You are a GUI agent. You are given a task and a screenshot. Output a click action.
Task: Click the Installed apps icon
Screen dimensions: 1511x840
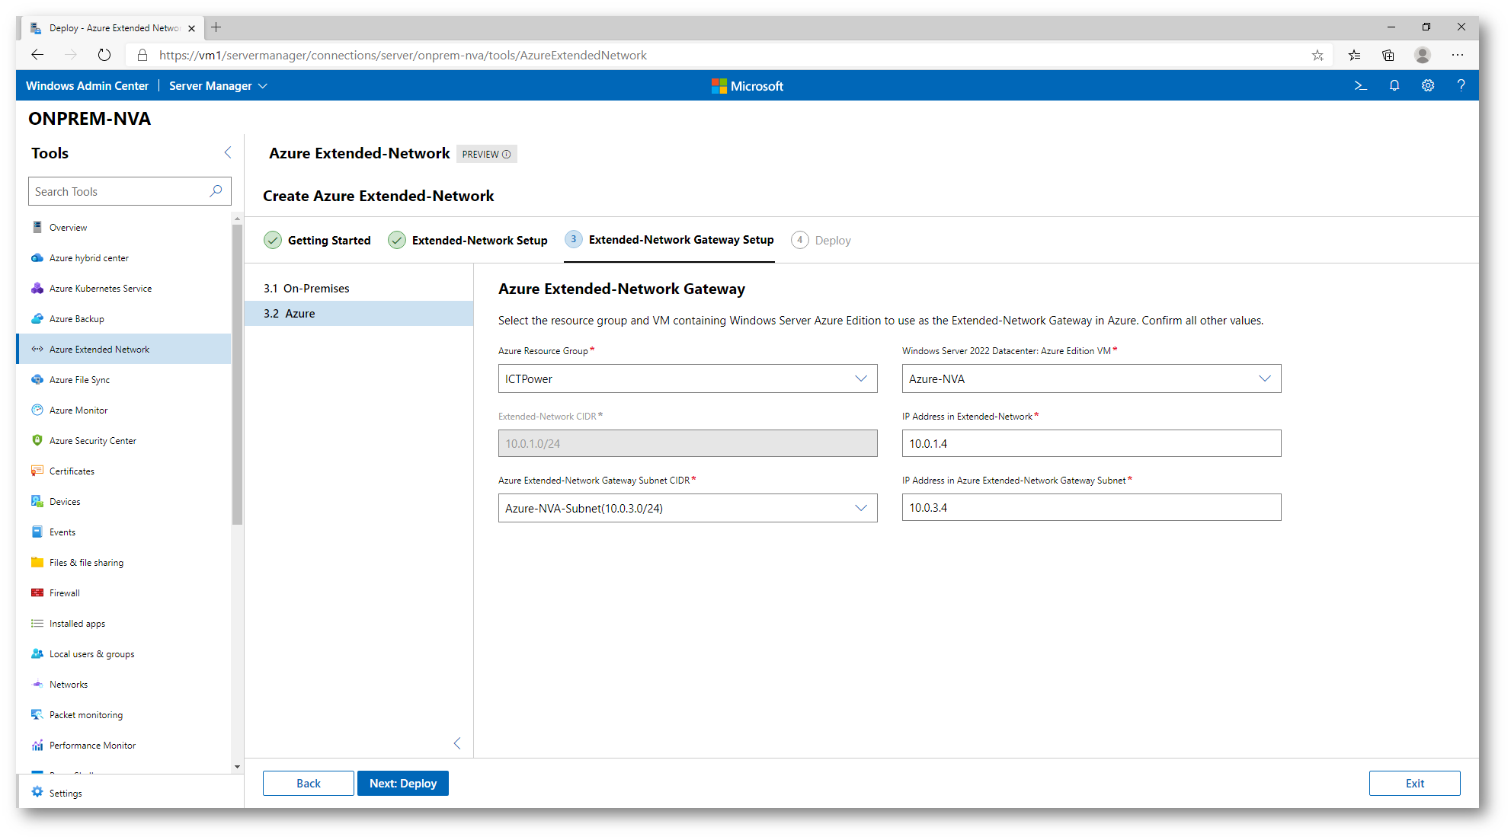point(37,623)
